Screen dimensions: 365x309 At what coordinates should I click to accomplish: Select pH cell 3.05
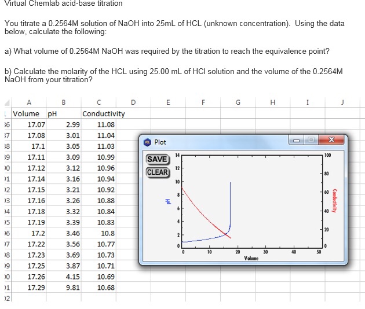pyautogui.click(x=64, y=146)
